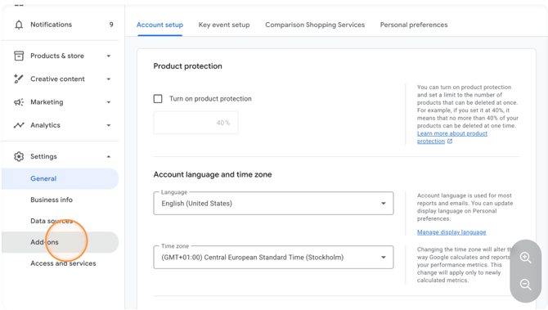Select General under Settings

(60, 178)
